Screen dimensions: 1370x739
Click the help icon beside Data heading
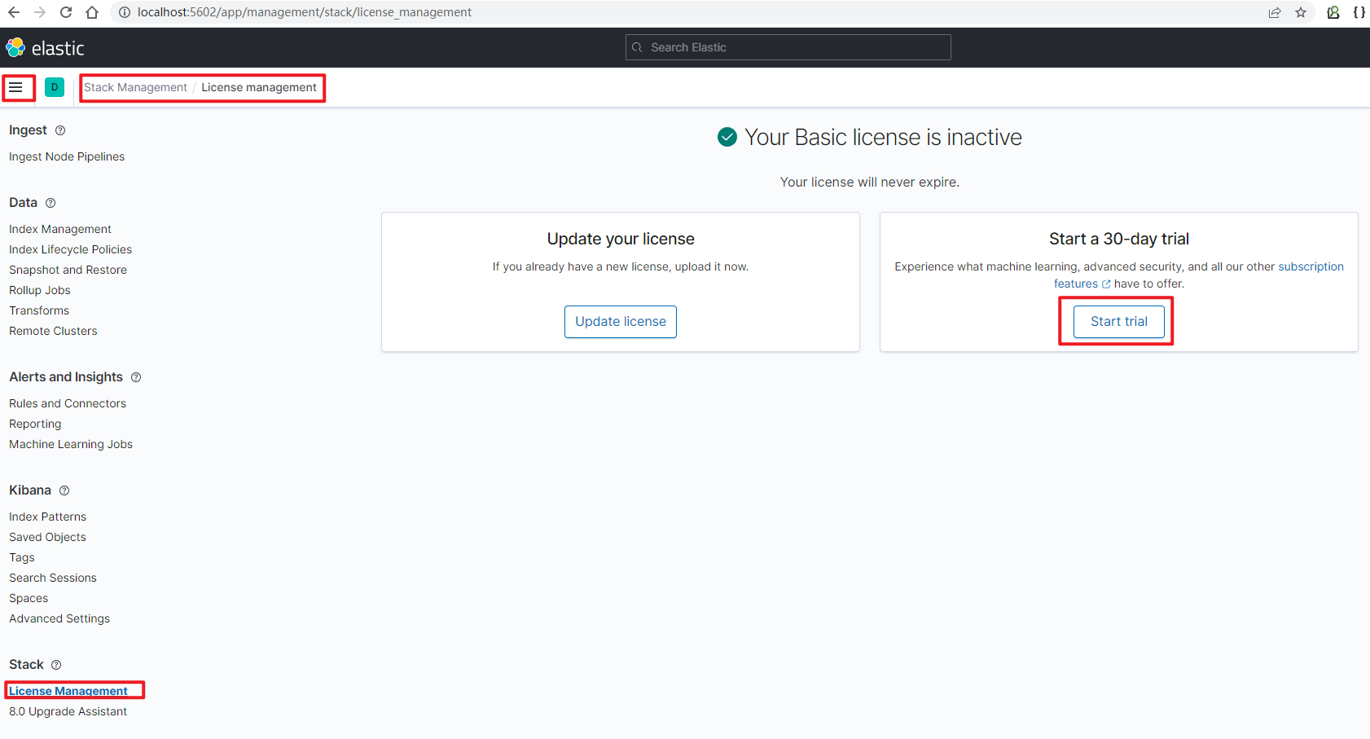pos(50,202)
